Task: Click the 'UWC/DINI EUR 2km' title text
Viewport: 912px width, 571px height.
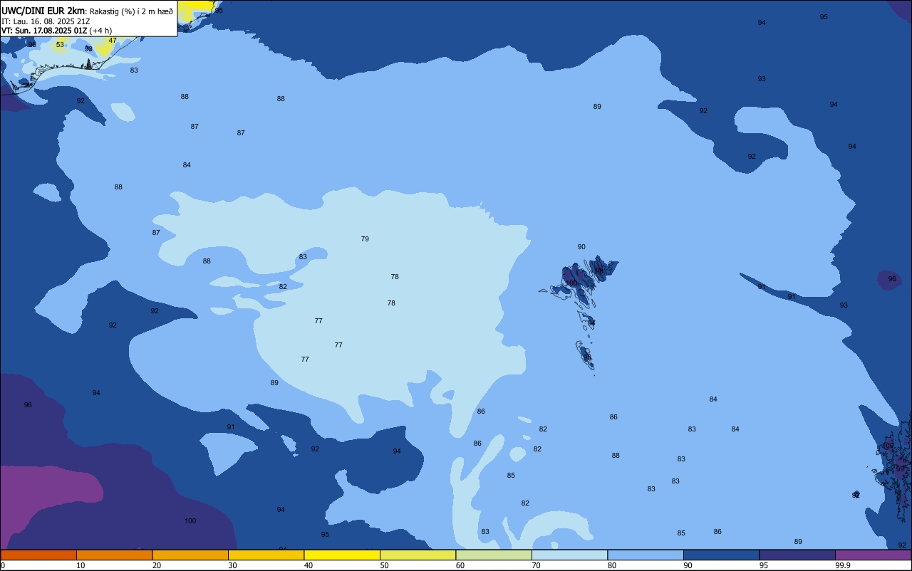Action: pos(43,11)
